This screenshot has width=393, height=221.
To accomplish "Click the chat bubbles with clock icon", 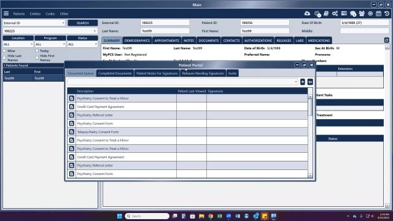I will (353, 14).
